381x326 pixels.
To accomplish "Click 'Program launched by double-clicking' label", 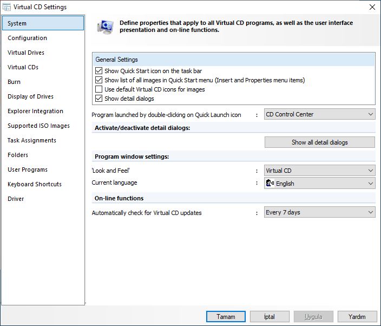I will (166, 115).
